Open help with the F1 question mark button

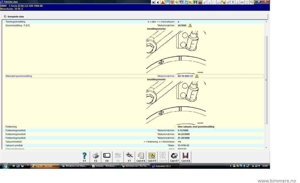tap(84, 157)
